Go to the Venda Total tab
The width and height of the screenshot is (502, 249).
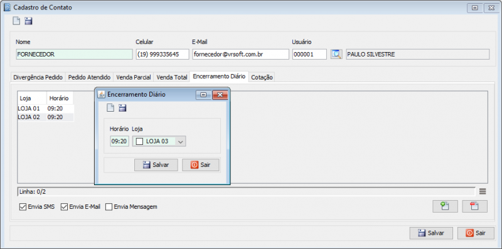point(171,77)
